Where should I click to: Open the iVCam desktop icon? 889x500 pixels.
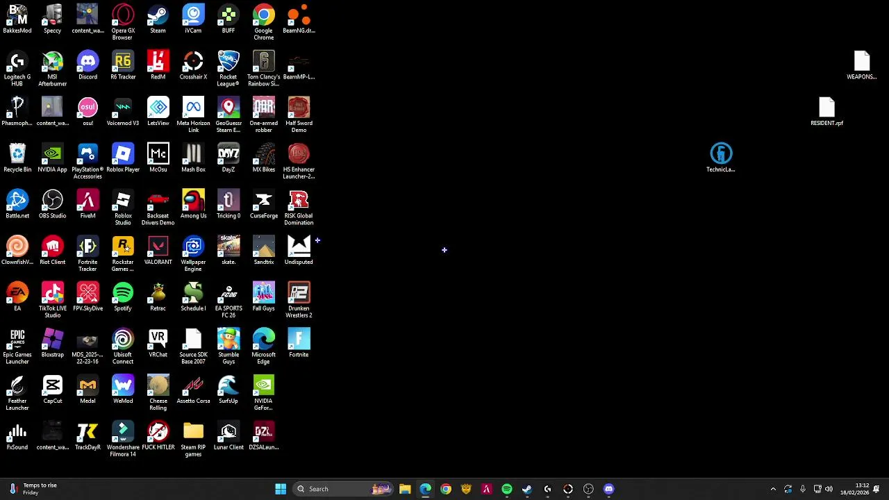pyautogui.click(x=193, y=19)
